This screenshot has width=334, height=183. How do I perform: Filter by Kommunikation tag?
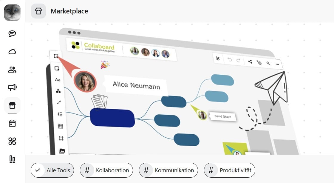pyautogui.click(x=168, y=170)
